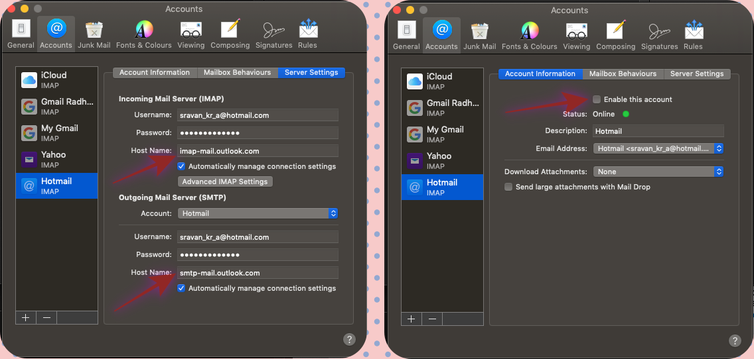Add account with plus button, left window
Screen dimensions: 754x359
tap(26, 317)
